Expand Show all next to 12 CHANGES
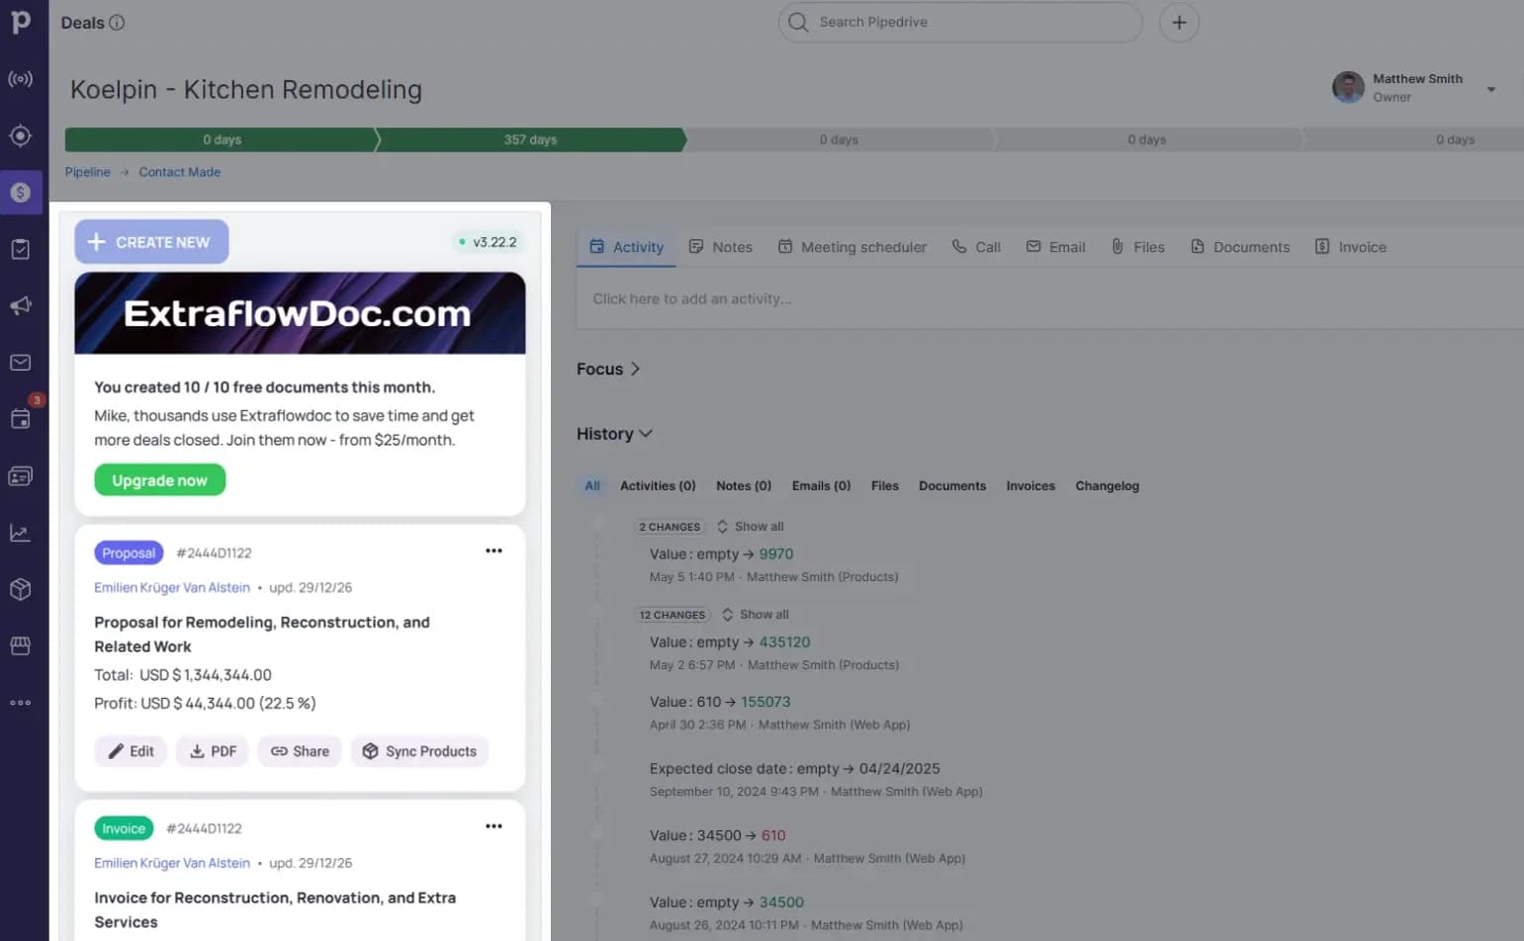Screen dimensions: 1524x941 [x=755, y=615]
